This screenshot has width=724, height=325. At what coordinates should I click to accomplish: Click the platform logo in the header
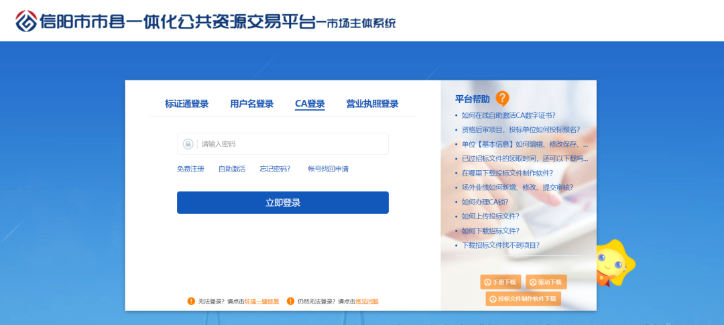click(x=26, y=21)
